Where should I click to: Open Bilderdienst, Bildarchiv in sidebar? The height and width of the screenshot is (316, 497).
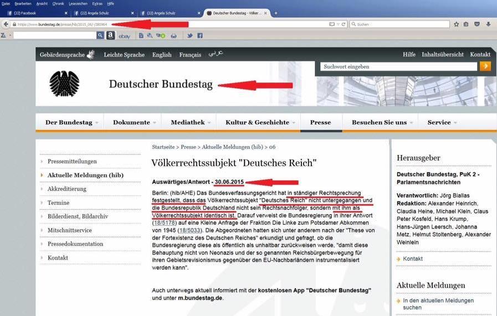(x=78, y=216)
